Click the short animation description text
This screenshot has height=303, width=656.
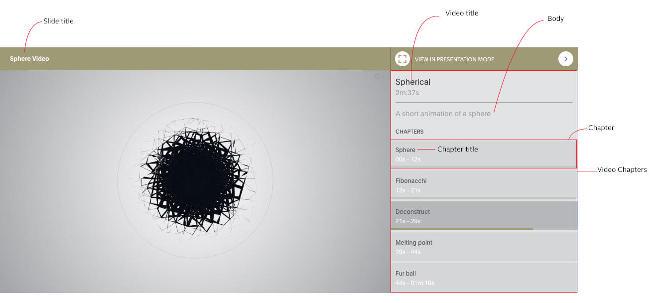coord(443,114)
